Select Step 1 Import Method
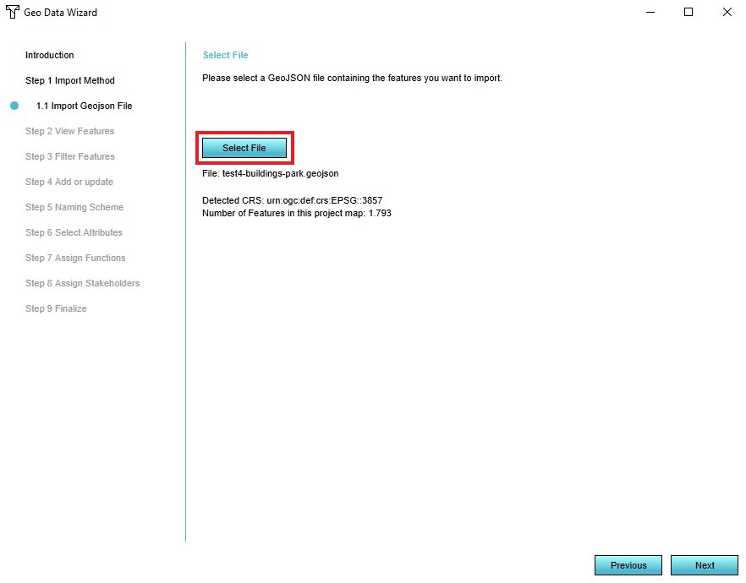The image size is (746, 583). (x=69, y=80)
